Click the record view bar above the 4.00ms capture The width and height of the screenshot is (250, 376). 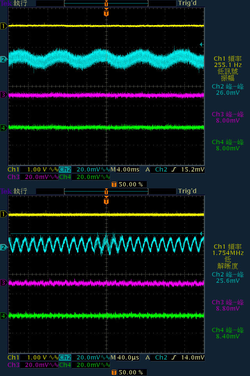click(x=106, y=4)
